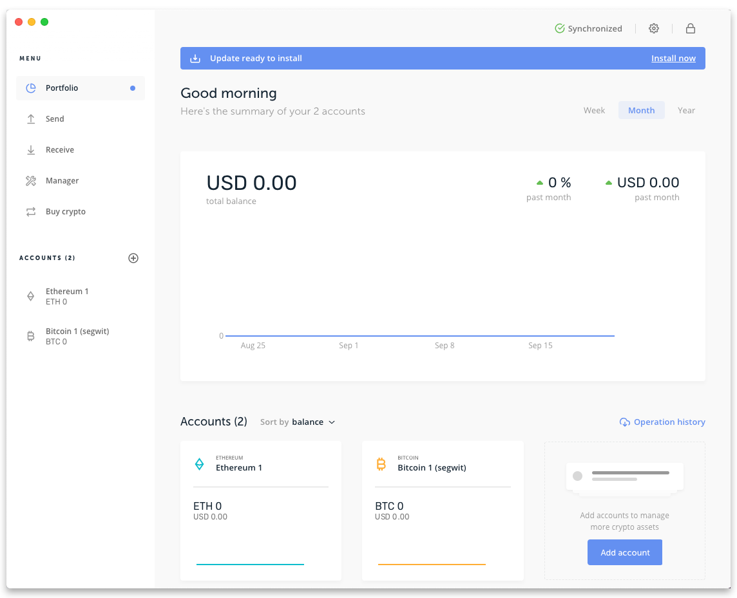Select Portfolio from the menu
Viewport: 737px width, 598px height.
(61, 88)
